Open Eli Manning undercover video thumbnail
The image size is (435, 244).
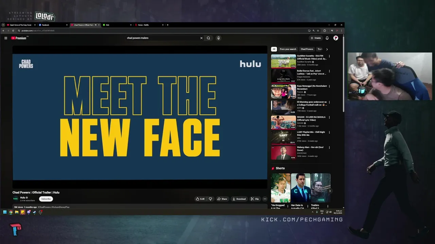[x=283, y=107]
